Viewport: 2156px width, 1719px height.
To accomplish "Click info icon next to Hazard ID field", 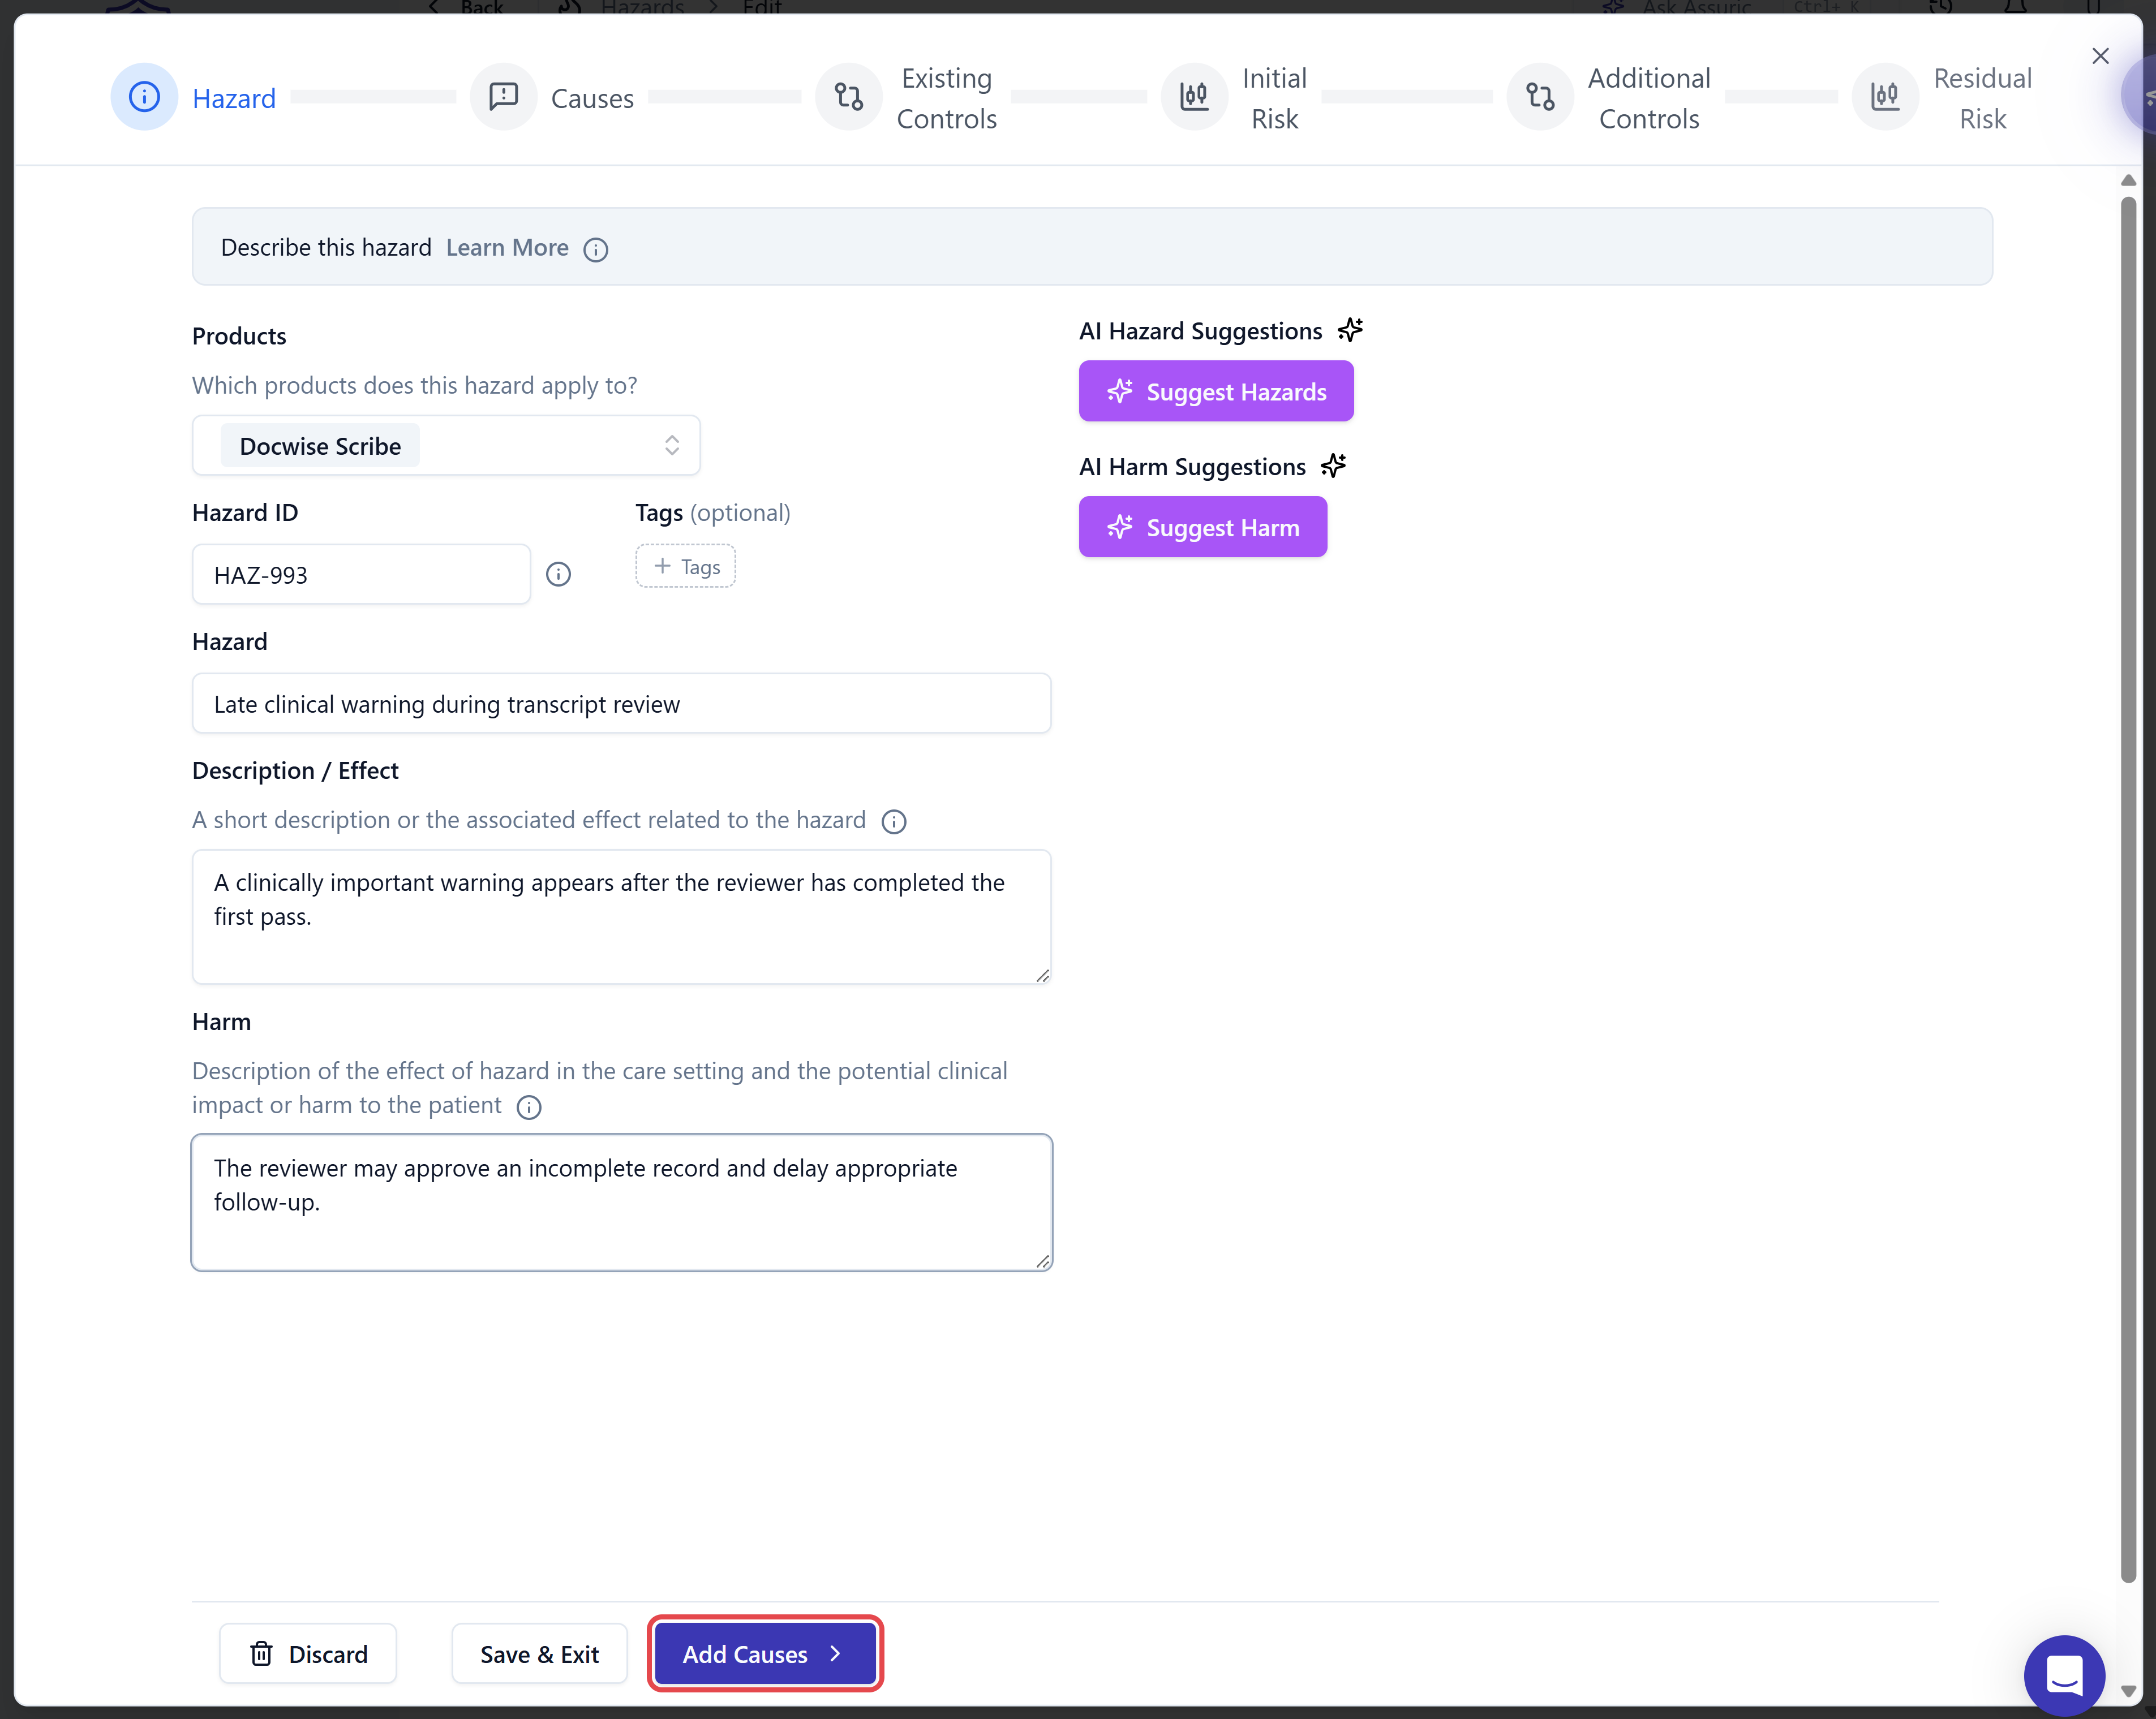I will tap(558, 575).
